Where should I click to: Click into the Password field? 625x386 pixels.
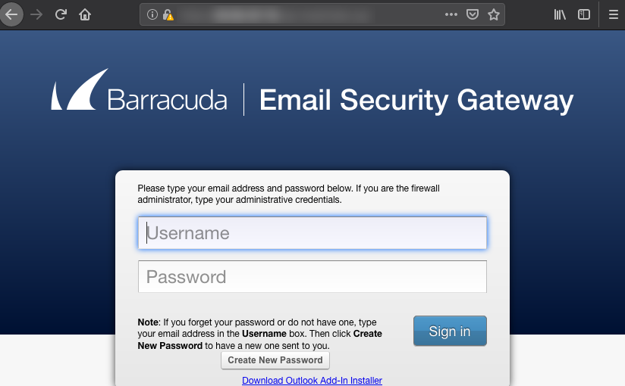(x=312, y=277)
